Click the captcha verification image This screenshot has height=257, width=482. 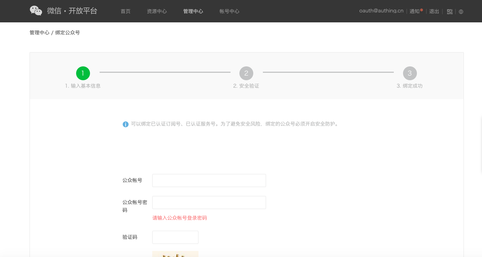175,254
